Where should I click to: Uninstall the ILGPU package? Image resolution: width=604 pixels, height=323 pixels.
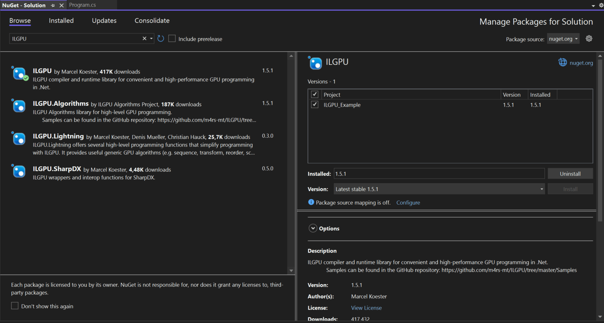(x=570, y=173)
